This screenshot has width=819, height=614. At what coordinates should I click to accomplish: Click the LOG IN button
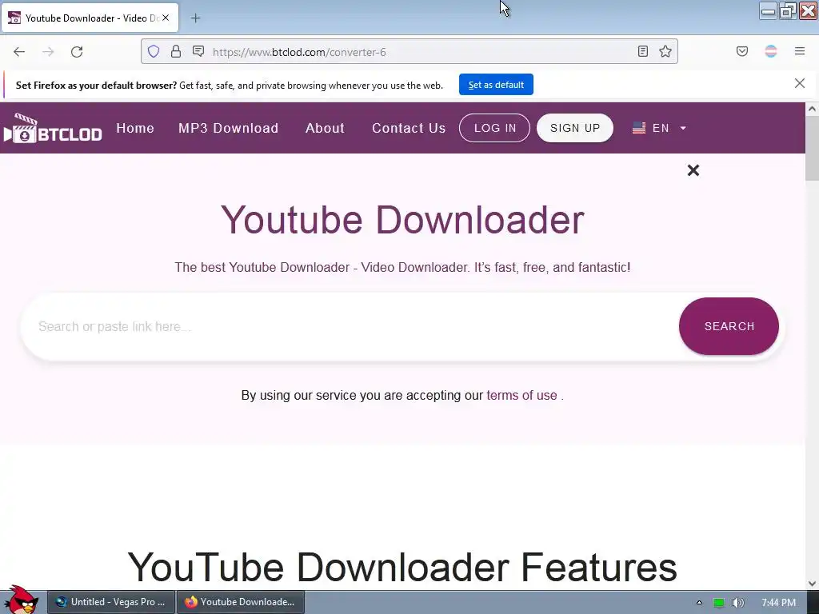coord(494,128)
